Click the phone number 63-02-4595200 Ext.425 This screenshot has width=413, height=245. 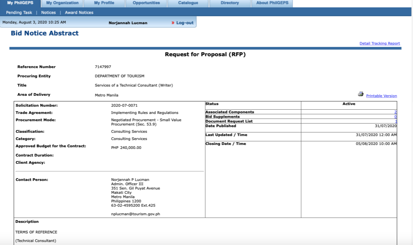click(133, 205)
